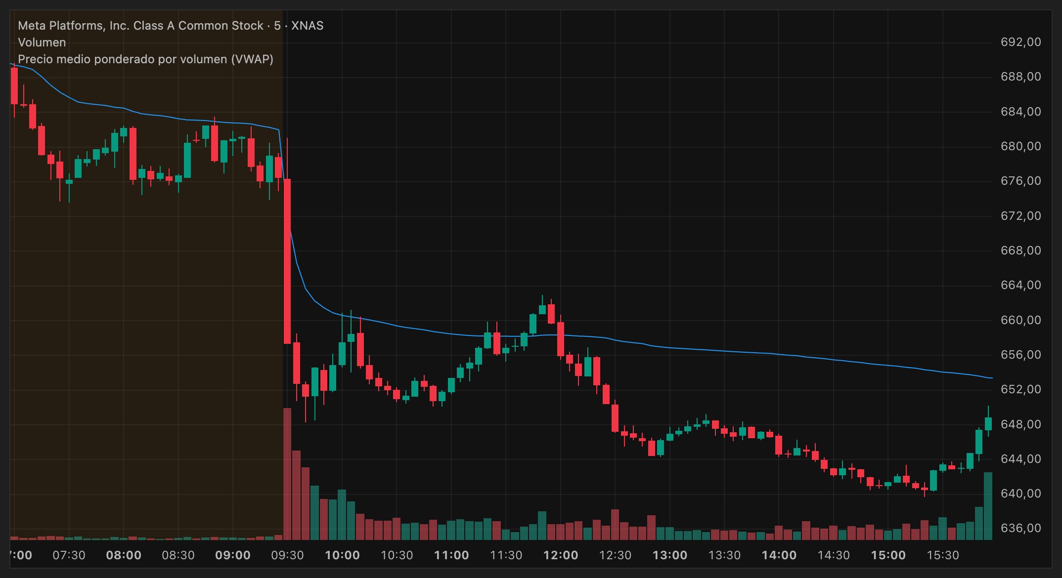1062x578 pixels.
Task: Click the 12:30 time axis label
Action: [x=616, y=555]
